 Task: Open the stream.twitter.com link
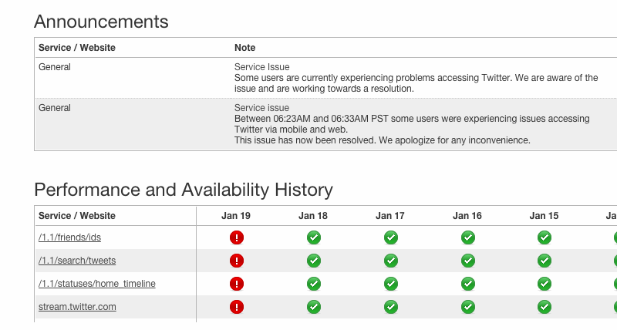(x=77, y=307)
